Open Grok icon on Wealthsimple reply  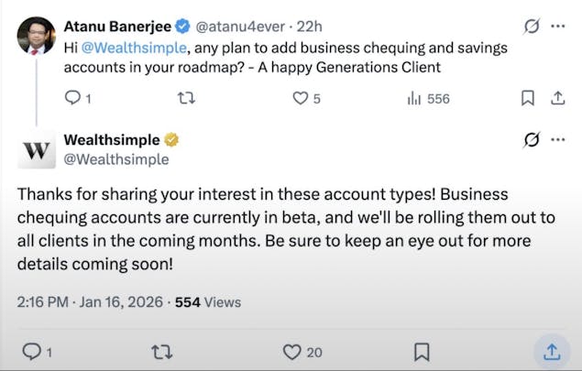[531, 140]
